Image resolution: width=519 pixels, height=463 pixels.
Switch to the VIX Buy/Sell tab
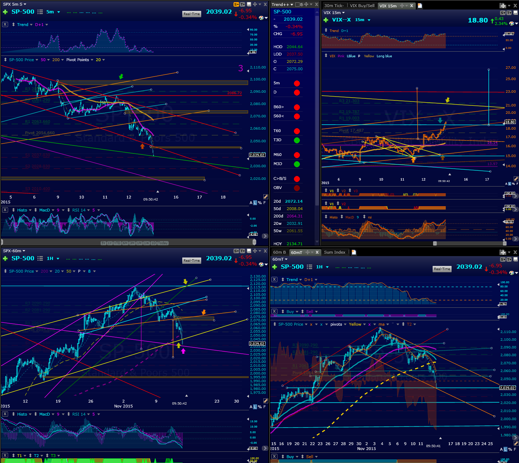[362, 6]
